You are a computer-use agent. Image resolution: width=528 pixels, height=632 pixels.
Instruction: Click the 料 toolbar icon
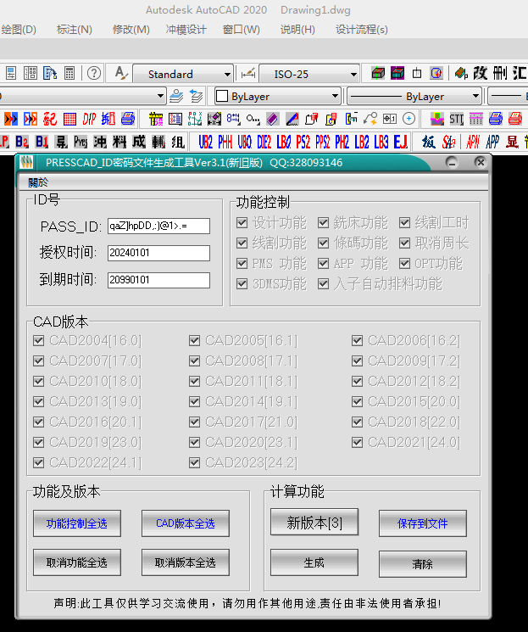coord(119,142)
